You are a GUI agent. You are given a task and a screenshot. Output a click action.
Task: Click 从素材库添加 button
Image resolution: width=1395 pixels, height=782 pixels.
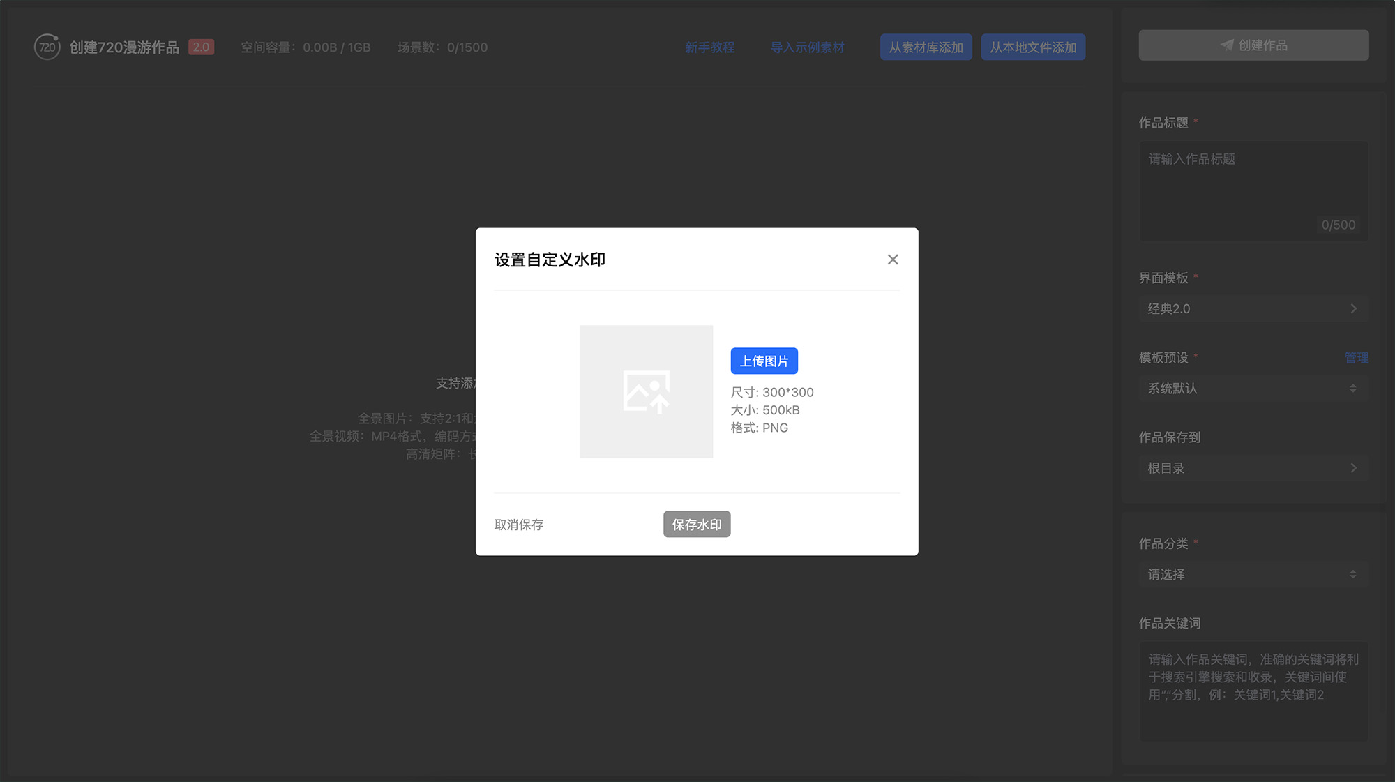[926, 47]
